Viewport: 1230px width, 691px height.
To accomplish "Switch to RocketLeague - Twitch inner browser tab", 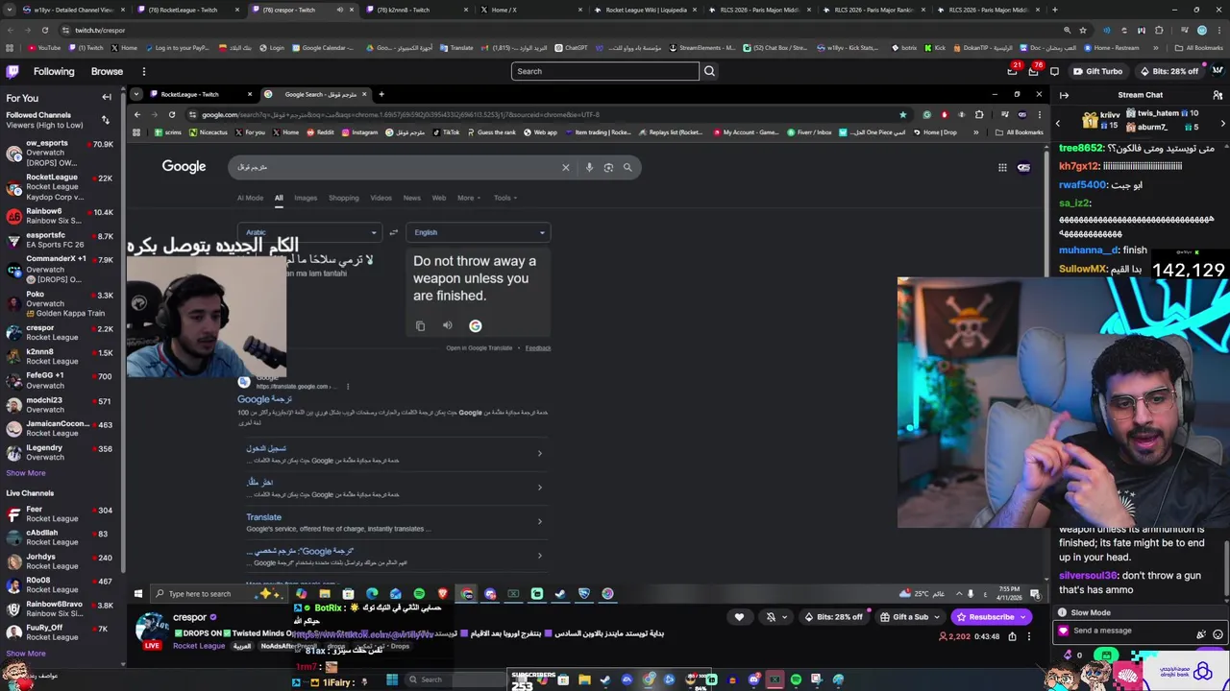I will (x=200, y=94).
